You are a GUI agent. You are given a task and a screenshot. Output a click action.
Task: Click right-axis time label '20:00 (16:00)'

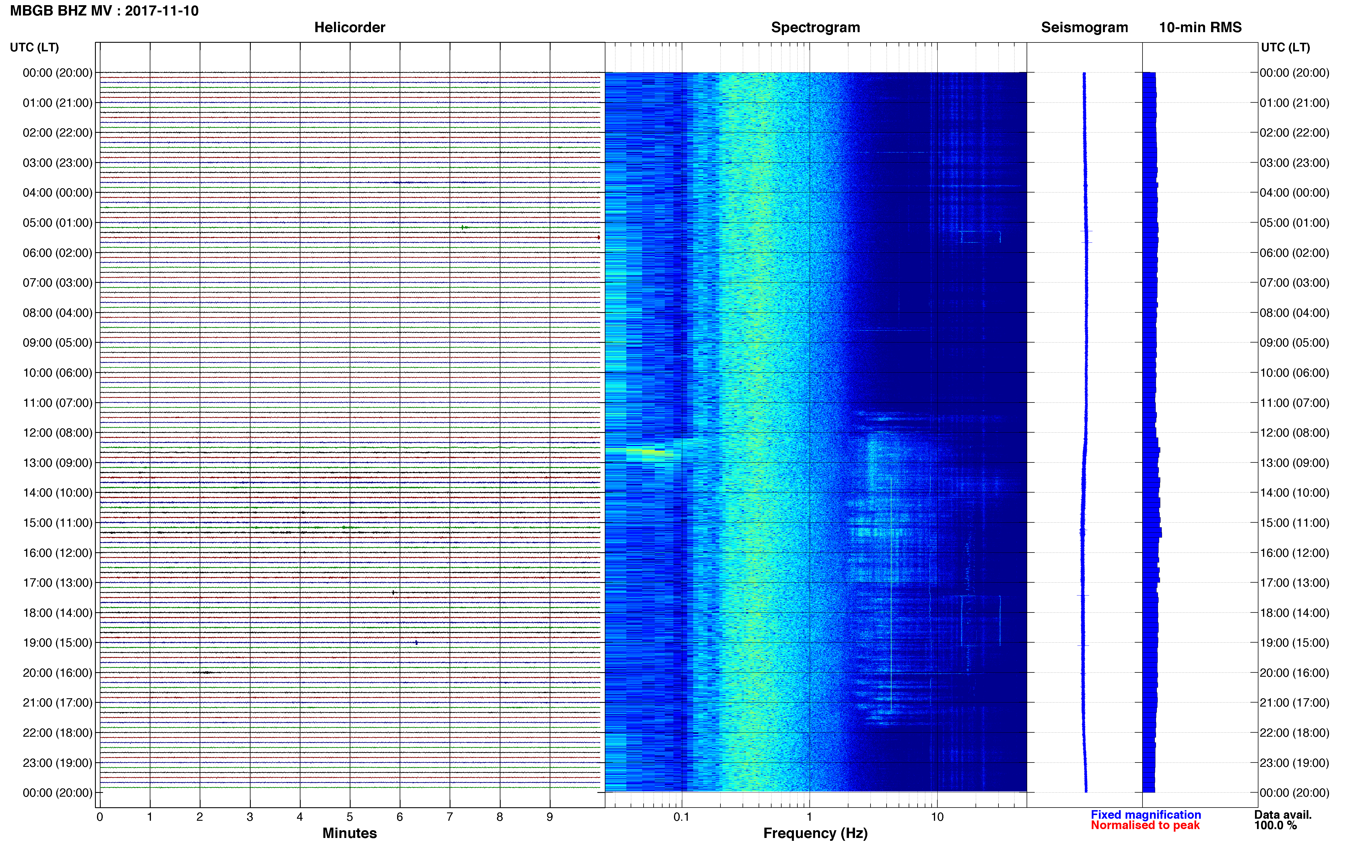pyautogui.click(x=1294, y=673)
